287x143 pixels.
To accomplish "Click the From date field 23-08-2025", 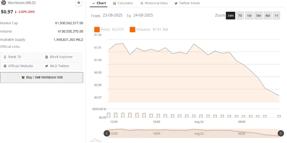I will [x=112, y=15].
